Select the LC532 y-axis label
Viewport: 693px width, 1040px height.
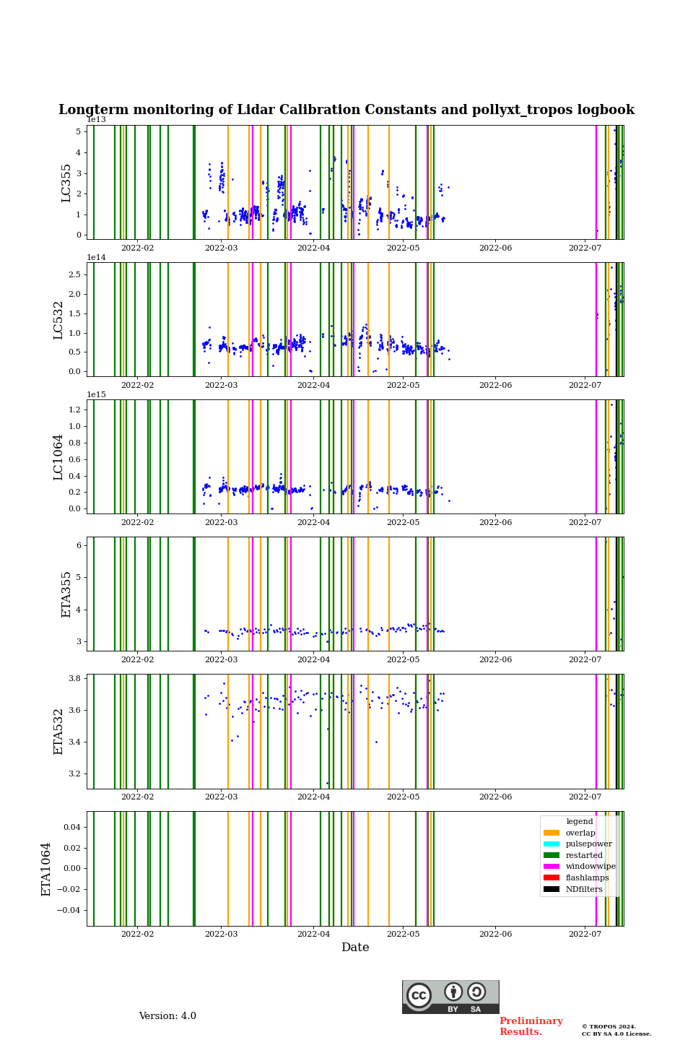tap(58, 320)
